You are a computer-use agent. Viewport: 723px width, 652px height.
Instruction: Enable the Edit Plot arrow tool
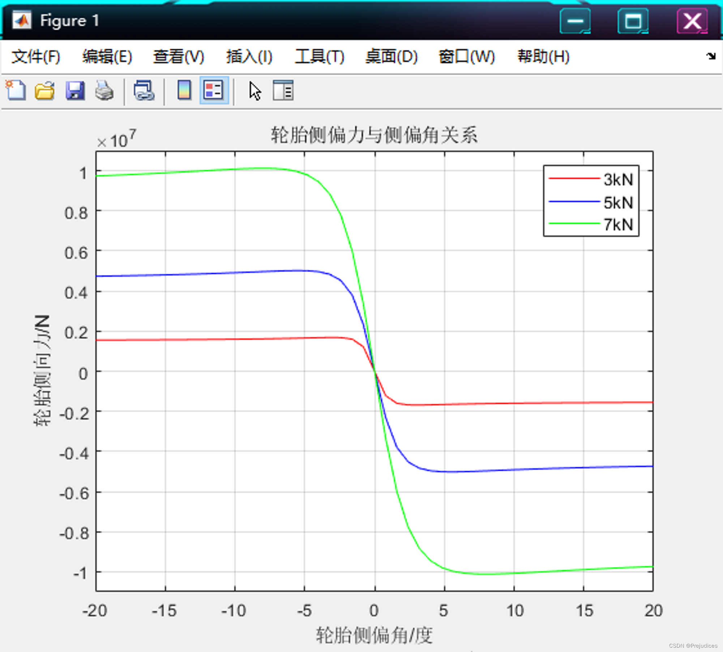(x=255, y=91)
